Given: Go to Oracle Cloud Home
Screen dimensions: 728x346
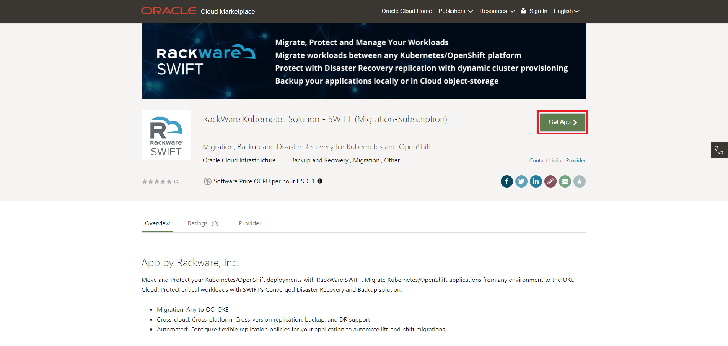Looking at the screenshot, I should (x=407, y=11).
